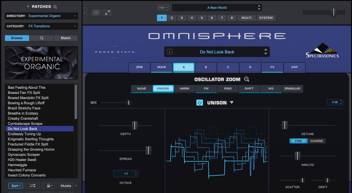Click the Experimental Organic library image

[x=42, y=63]
